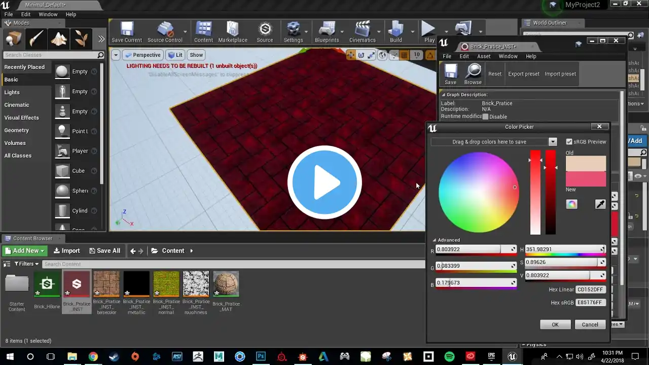Image resolution: width=649 pixels, height=365 pixels.
Task: Click the color wheel in Color Picker
Action: tap(478, 193)
